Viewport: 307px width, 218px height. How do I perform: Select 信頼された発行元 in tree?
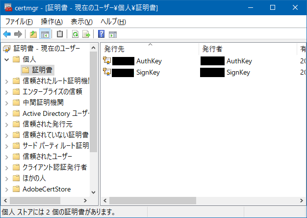(x=48, y=124)
